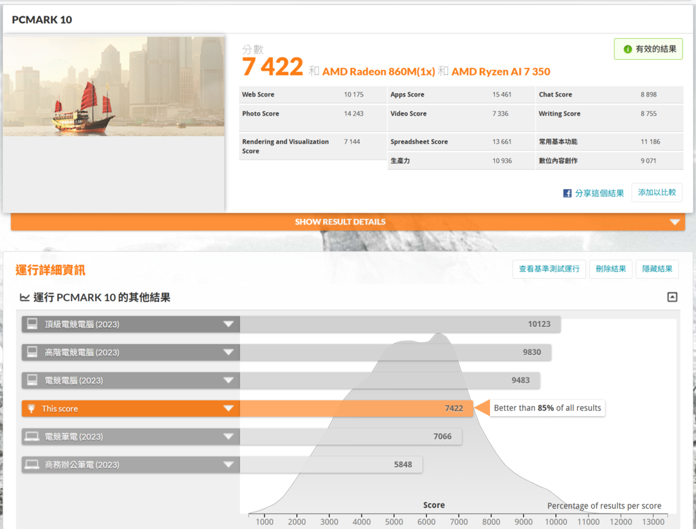Expand the 頂級電競電腦 (2023) dropdown arrow

(x=228, y=324)
